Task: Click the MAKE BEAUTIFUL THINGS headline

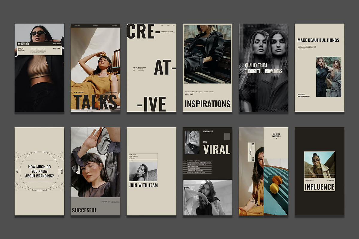Action: 318,40
